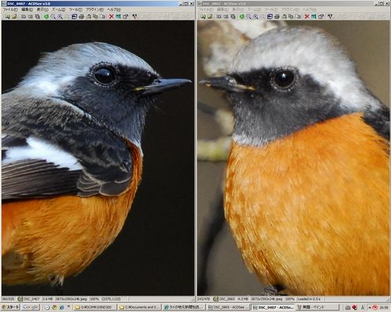This screenshot has height=312, width=391.
Task: Switch to DSC_0865 ACDSee taskbar button
Action: (x=228, y=307)
